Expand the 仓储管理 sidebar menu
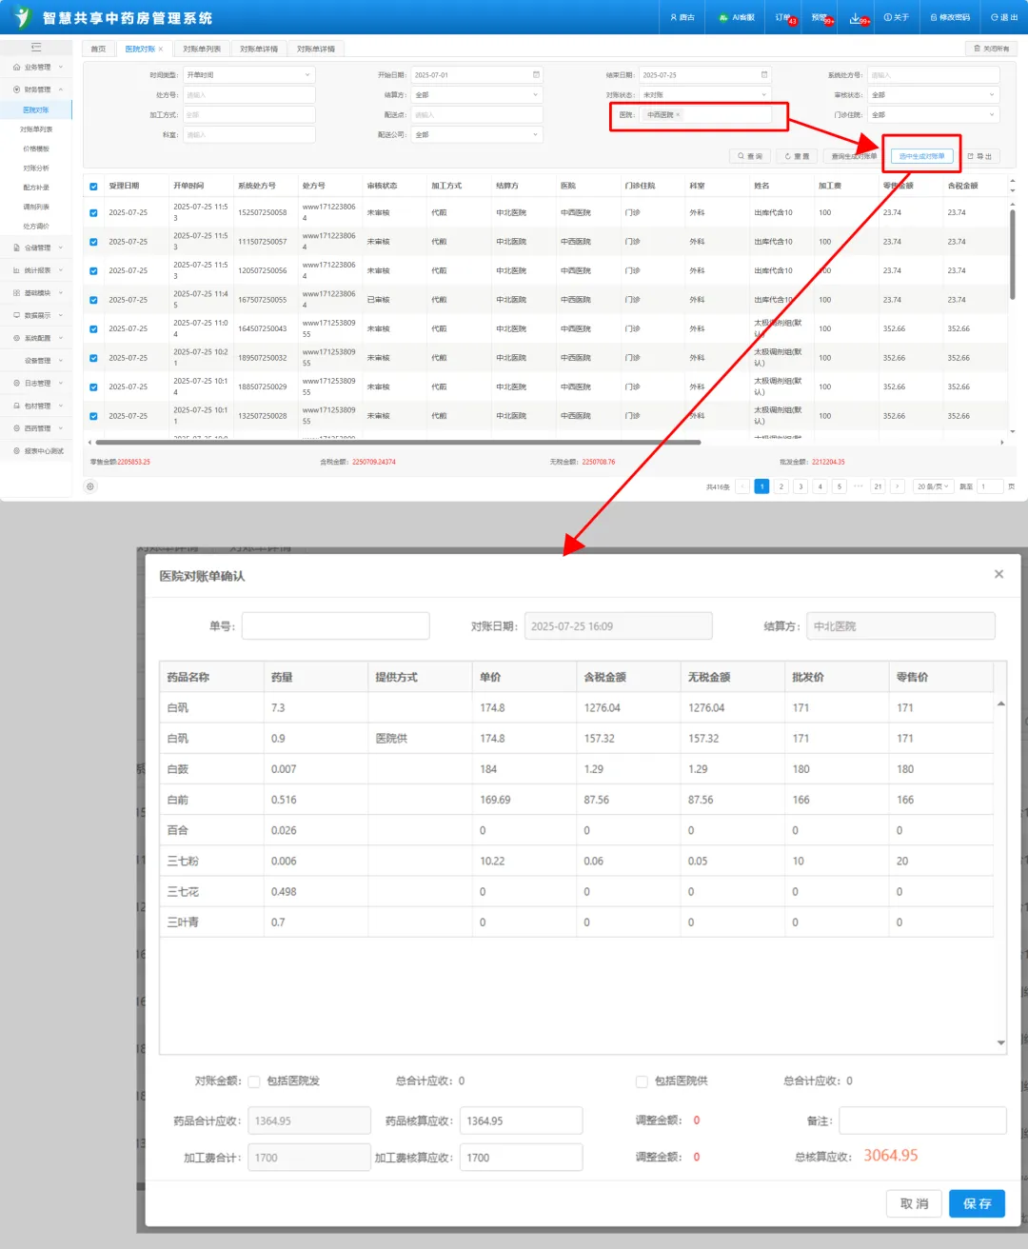 pyautogui.click(x=38, y=248)
